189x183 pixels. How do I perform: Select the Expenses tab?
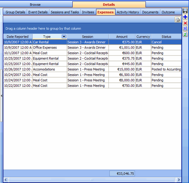(106, 12)
